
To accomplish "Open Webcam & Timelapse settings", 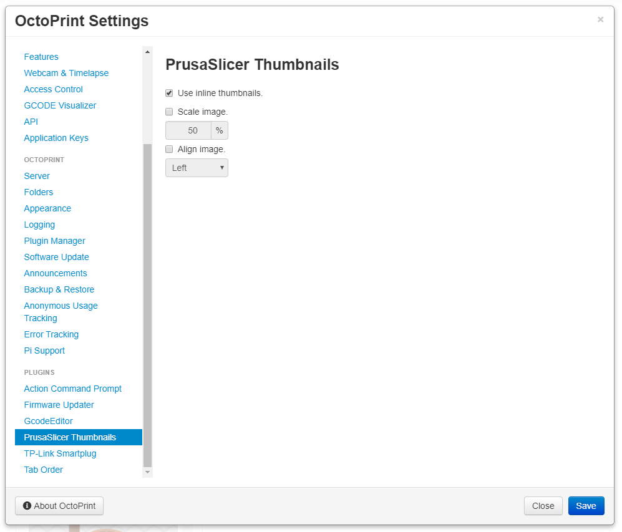I will (x=66, y=73).
